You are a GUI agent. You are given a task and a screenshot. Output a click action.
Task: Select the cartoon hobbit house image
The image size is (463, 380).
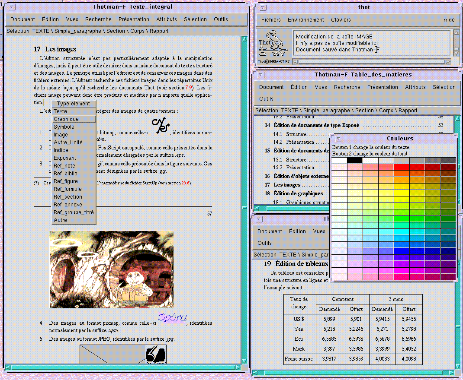111,269
